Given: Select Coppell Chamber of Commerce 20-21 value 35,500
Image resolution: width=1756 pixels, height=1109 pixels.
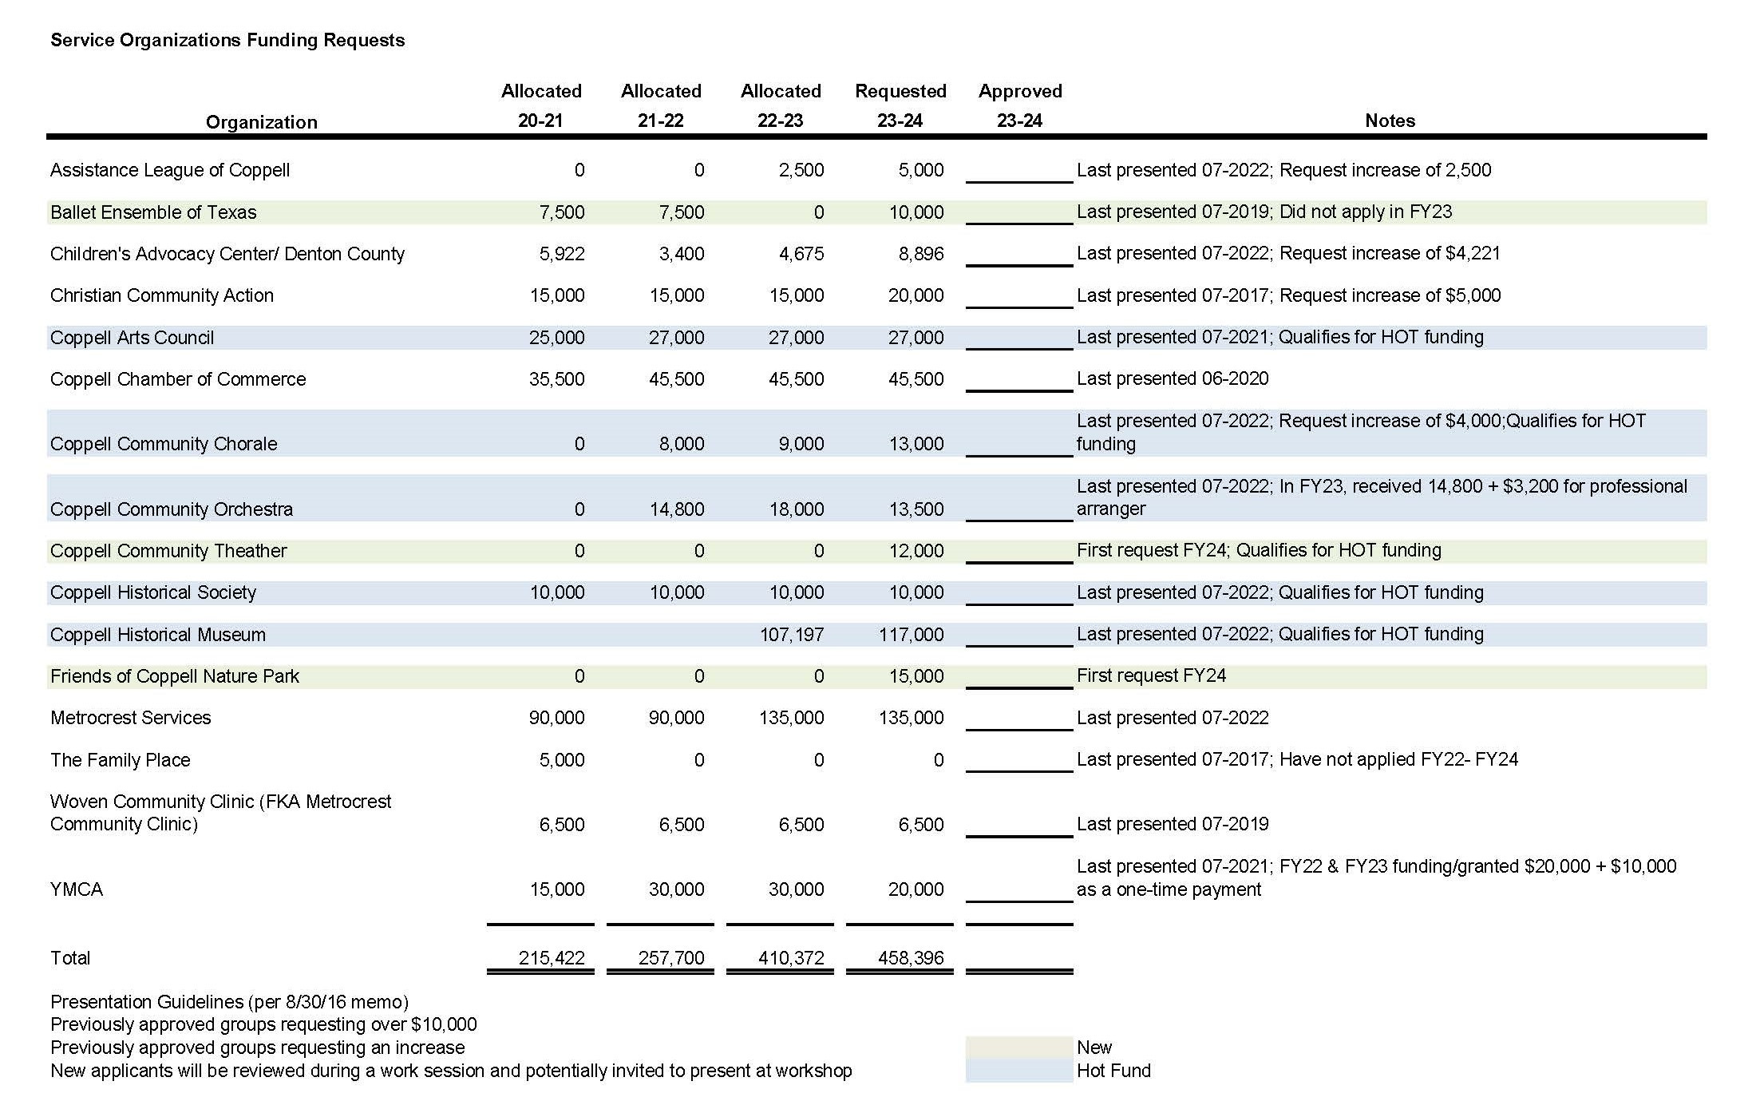Looking at the screenshot, I should point(557,379).
